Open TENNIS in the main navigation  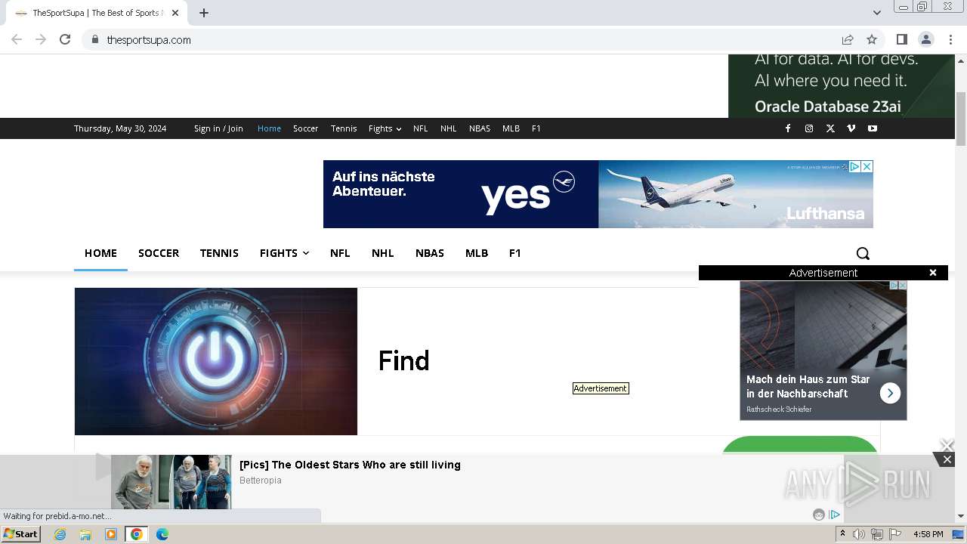pos(219,253)
